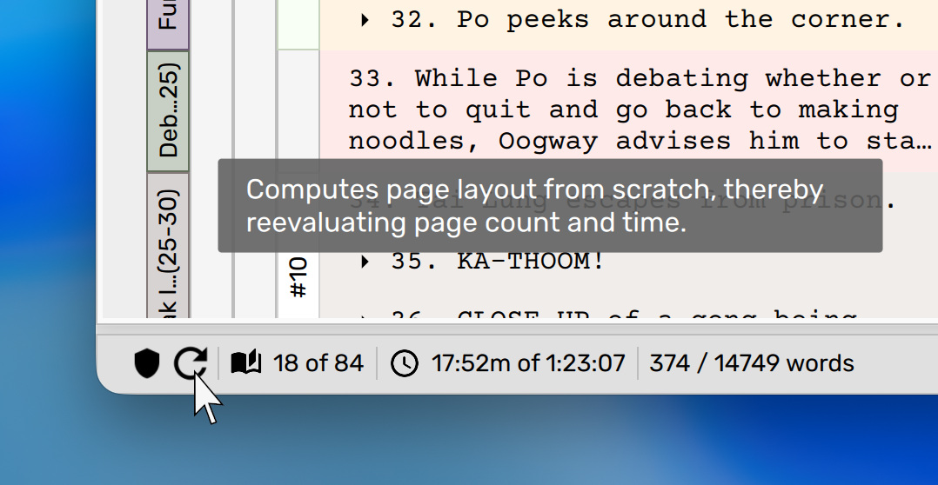Expand scene 32 disclosure triangle
938x485 pixels.
(365, 20)
